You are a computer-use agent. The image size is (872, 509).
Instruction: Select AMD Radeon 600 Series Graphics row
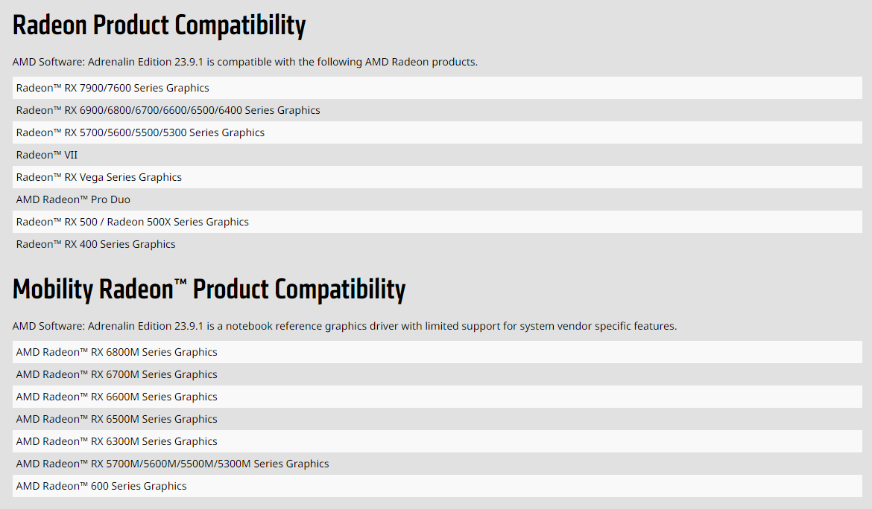[101, 486]
